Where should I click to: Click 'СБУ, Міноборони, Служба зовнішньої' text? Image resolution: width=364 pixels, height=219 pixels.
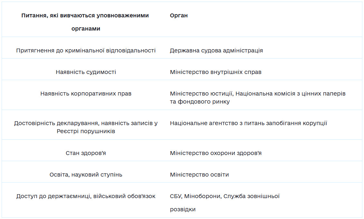click(225, 196)
